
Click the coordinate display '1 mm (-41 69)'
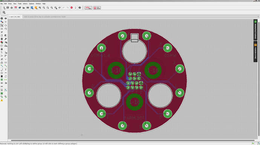(x=14, y=17)
